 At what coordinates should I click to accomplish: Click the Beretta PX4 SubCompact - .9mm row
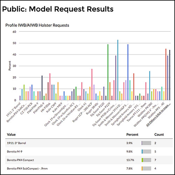[89, 168]
